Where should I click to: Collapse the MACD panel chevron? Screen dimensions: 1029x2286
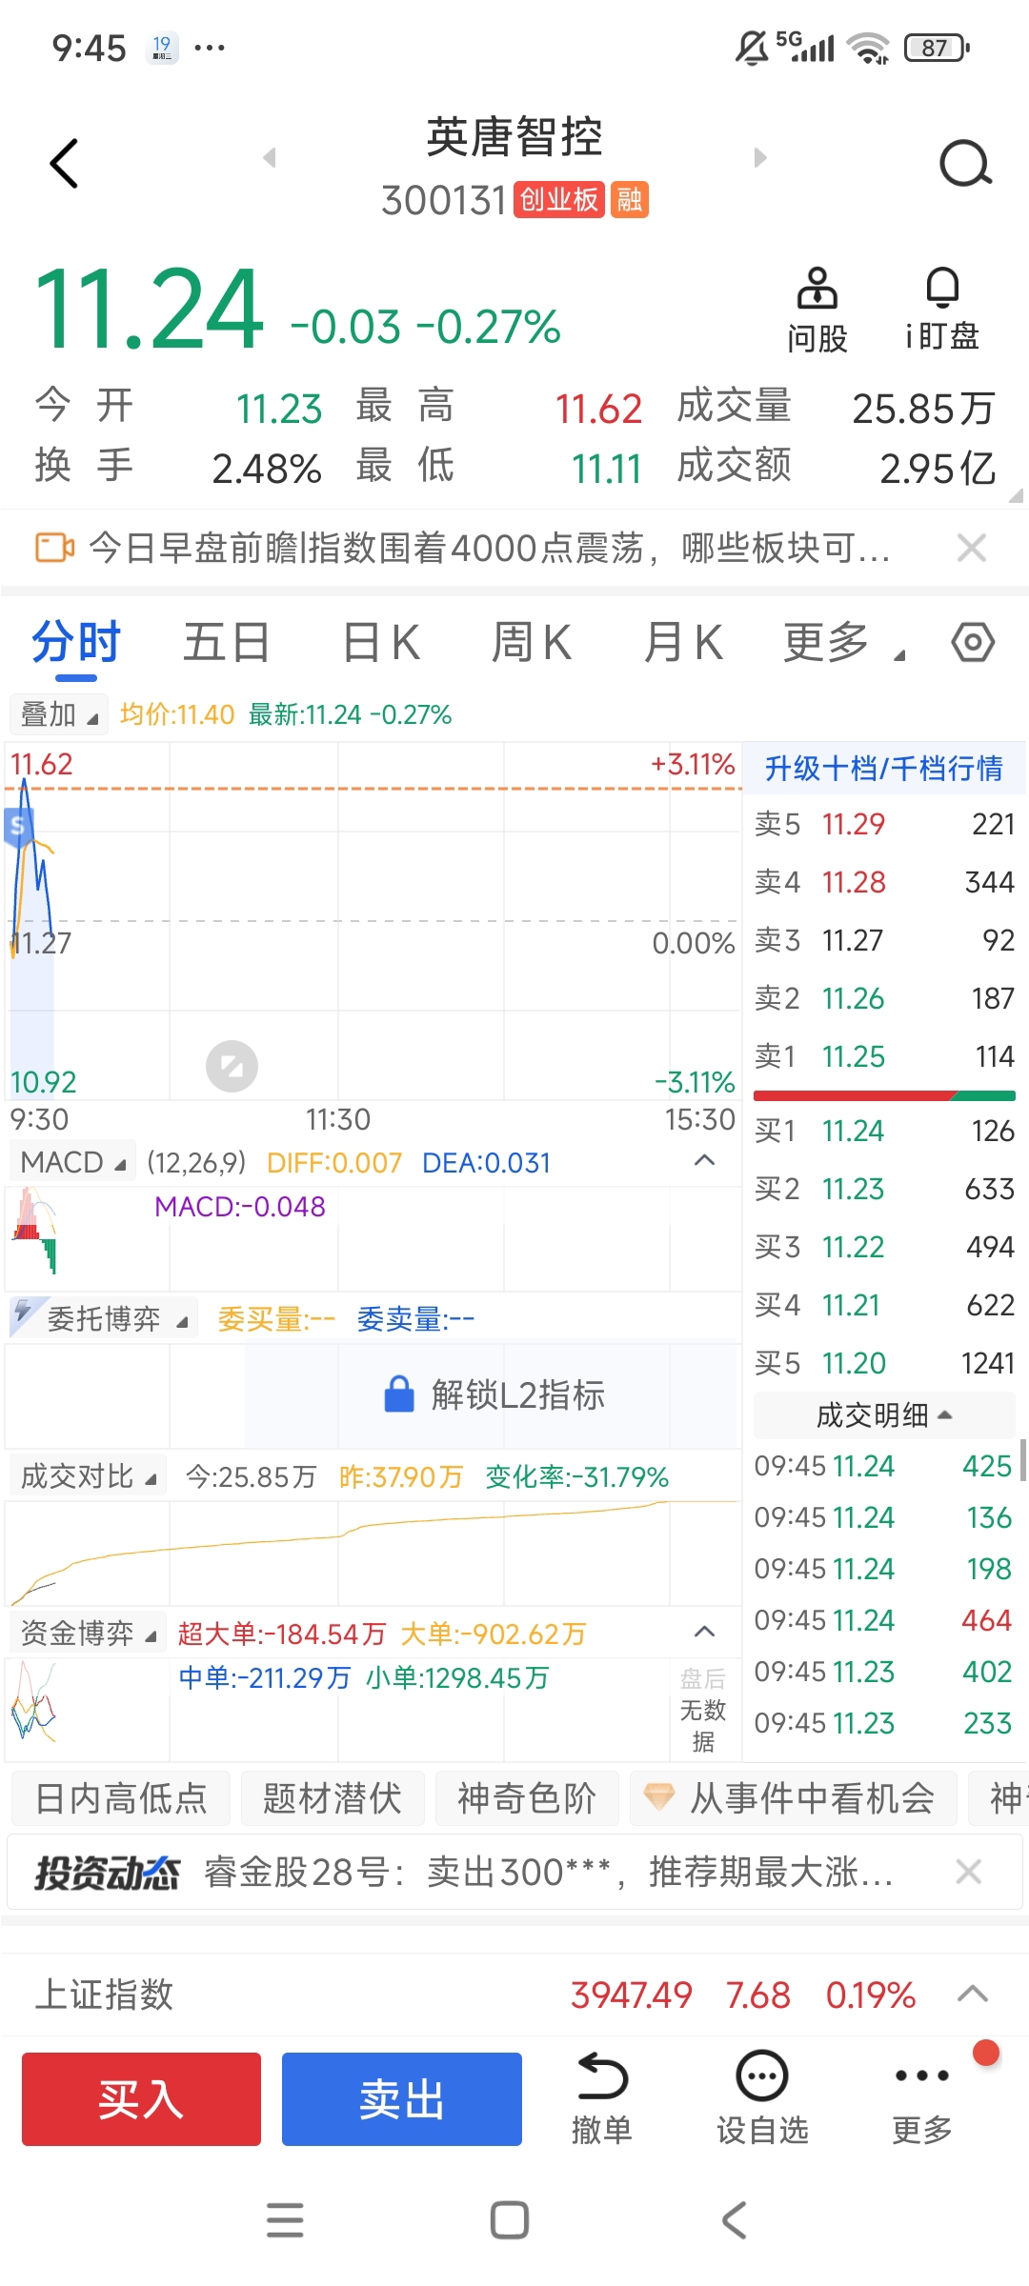pyautogui.click(x=704, y=1160)
